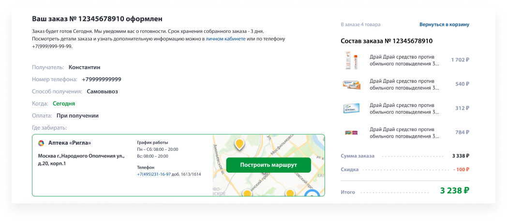Click the Состав заказа № 12345678910 heading

pos(387,41)
